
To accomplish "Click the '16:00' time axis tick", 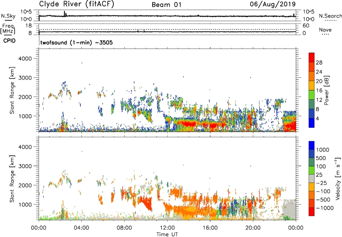I will [210, 228].
